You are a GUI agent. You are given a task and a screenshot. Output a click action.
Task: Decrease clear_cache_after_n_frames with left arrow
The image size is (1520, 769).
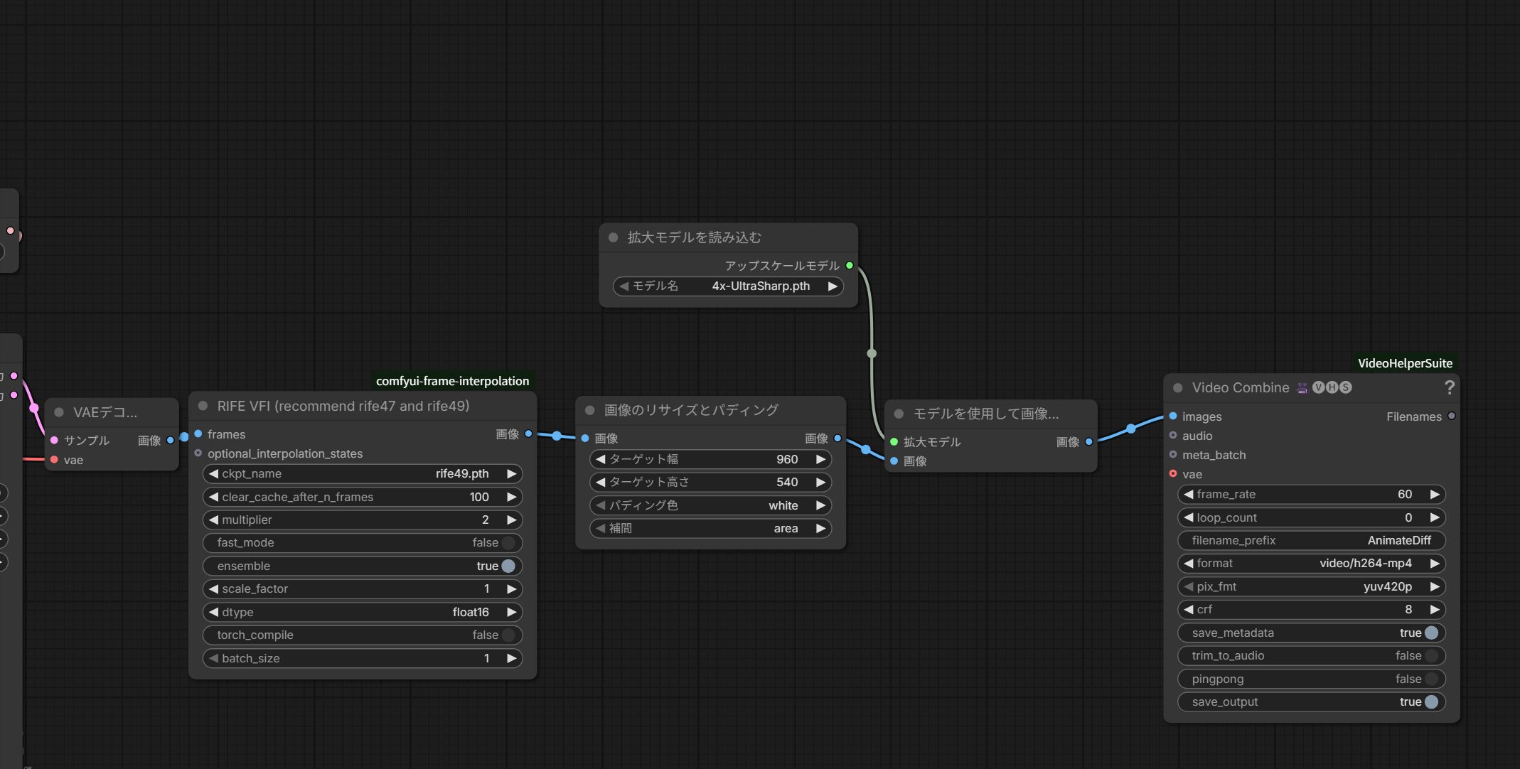click(x=213, y=497)
